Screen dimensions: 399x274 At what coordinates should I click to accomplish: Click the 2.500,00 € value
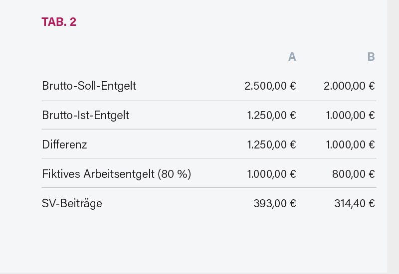coord(270,86)
